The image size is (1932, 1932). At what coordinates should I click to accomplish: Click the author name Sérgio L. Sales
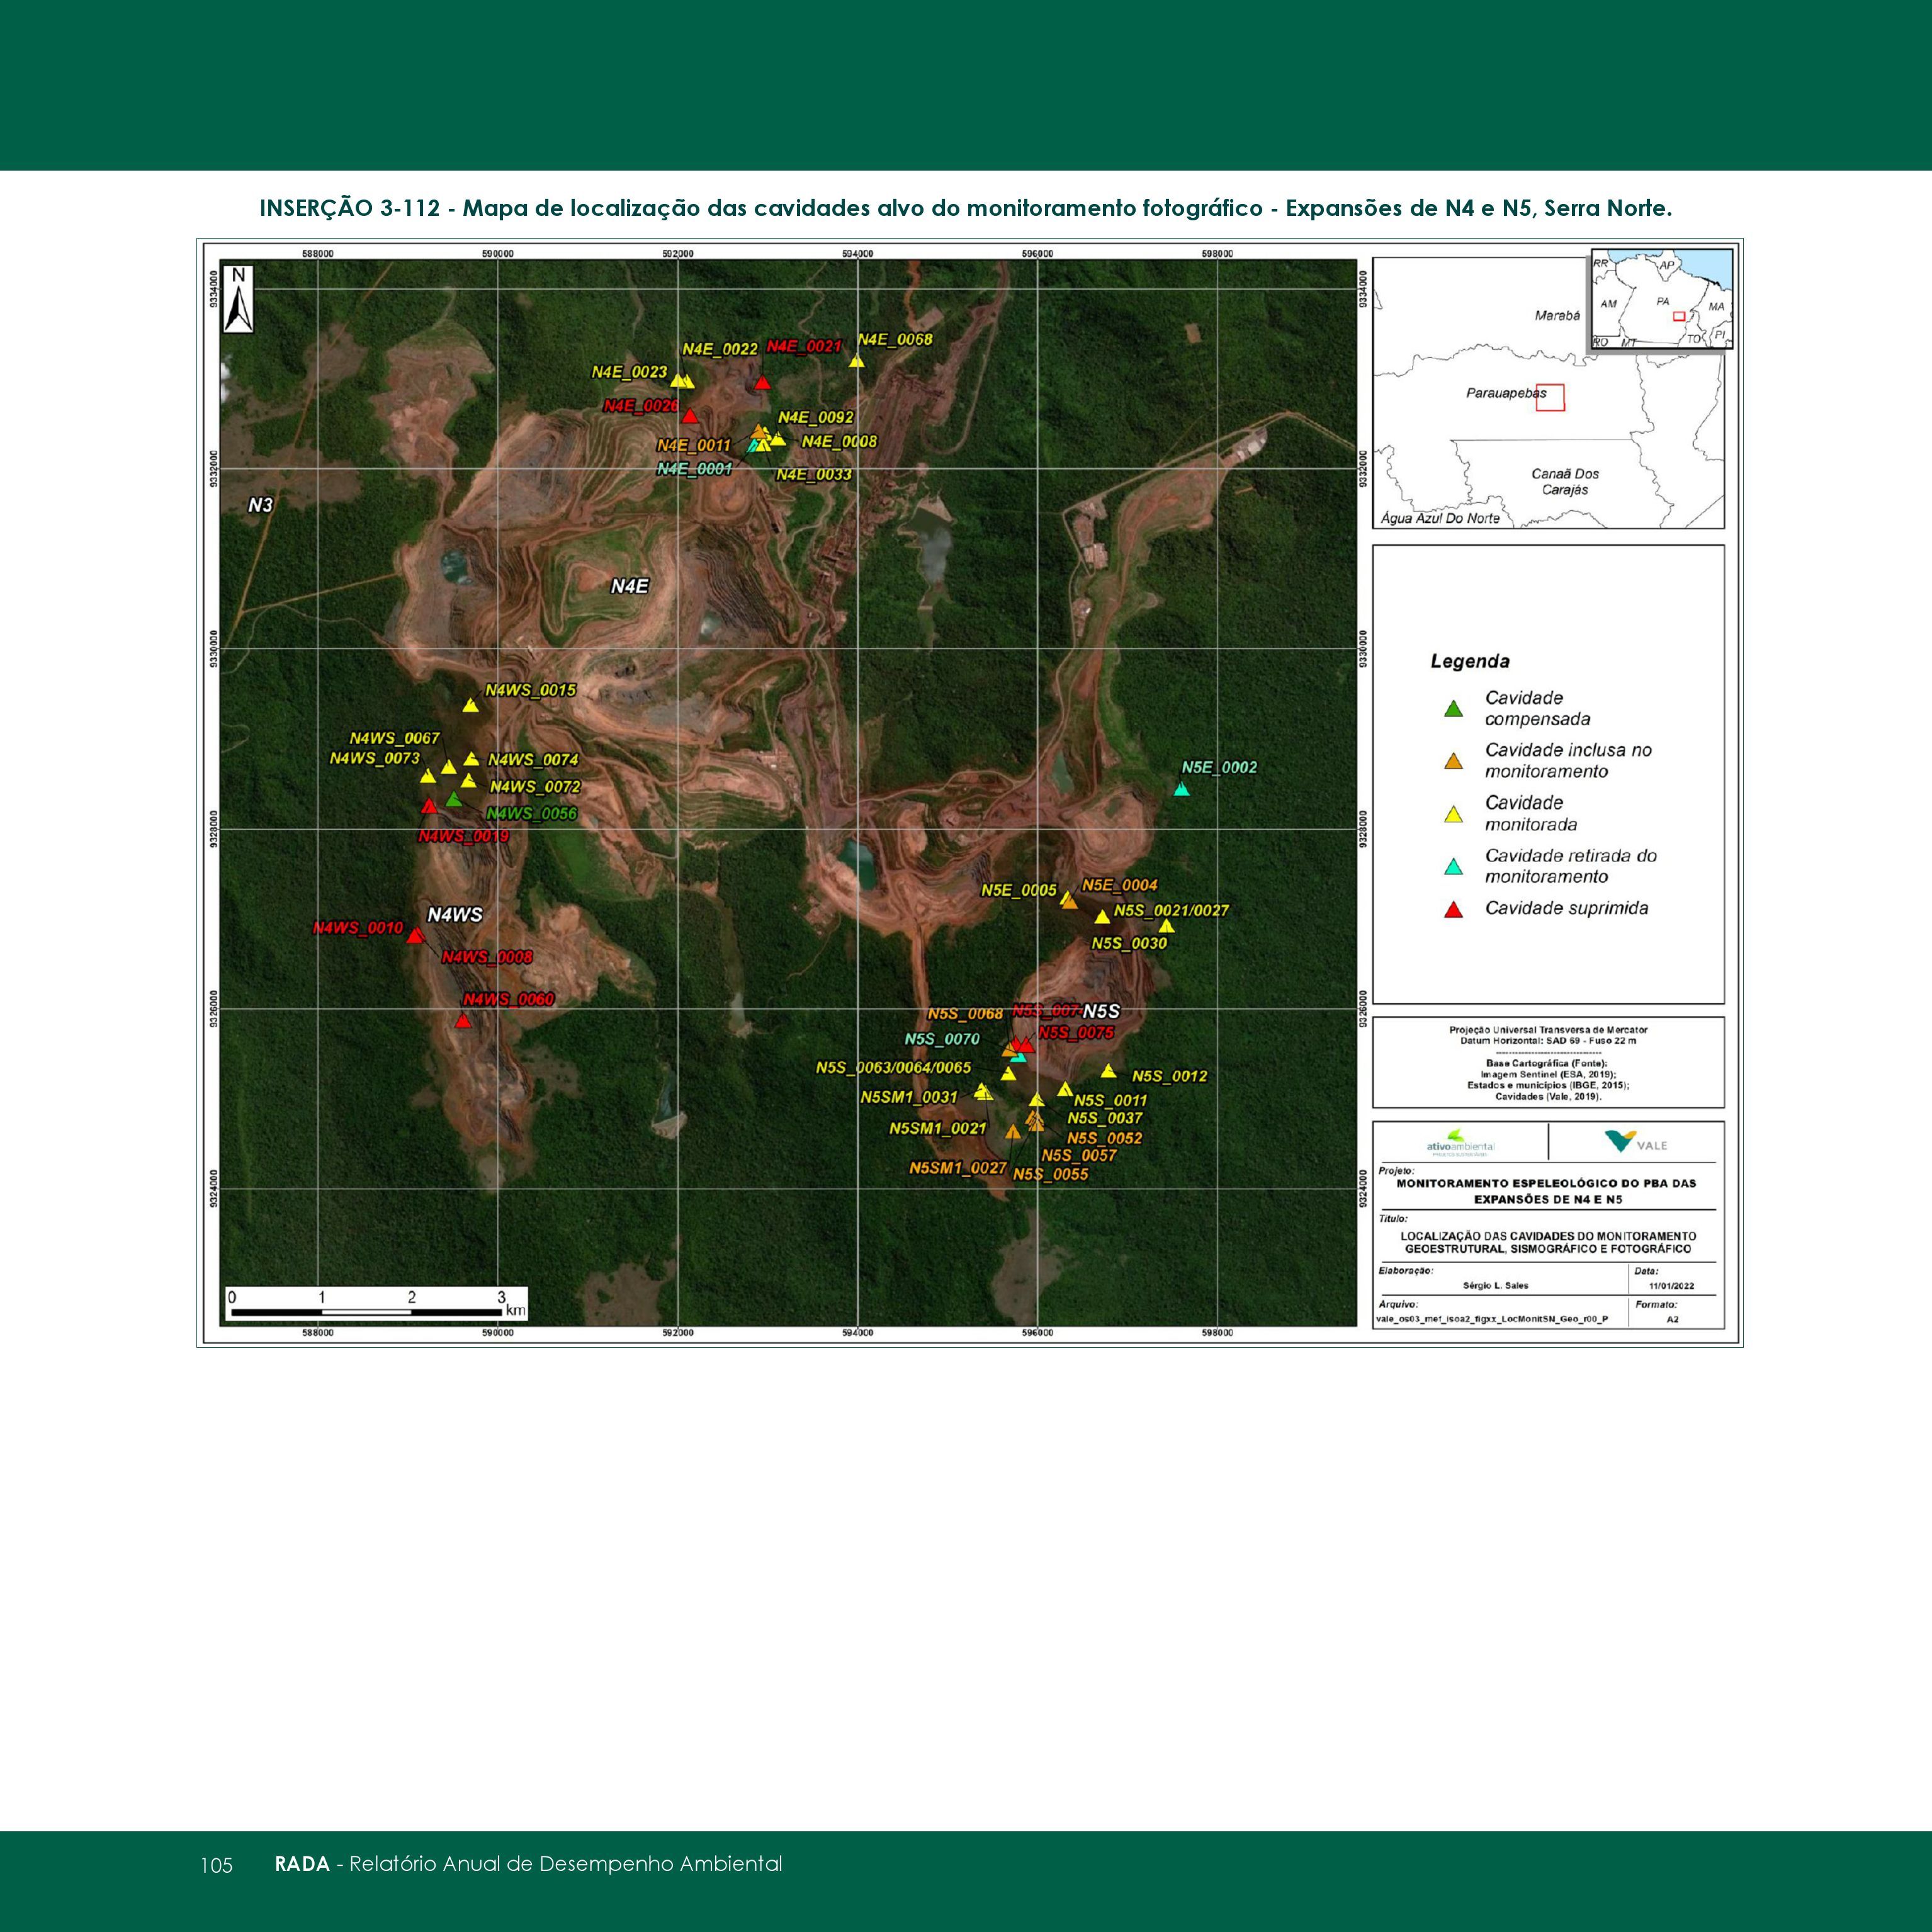pyautogui.click(x=1495, y=1285)
